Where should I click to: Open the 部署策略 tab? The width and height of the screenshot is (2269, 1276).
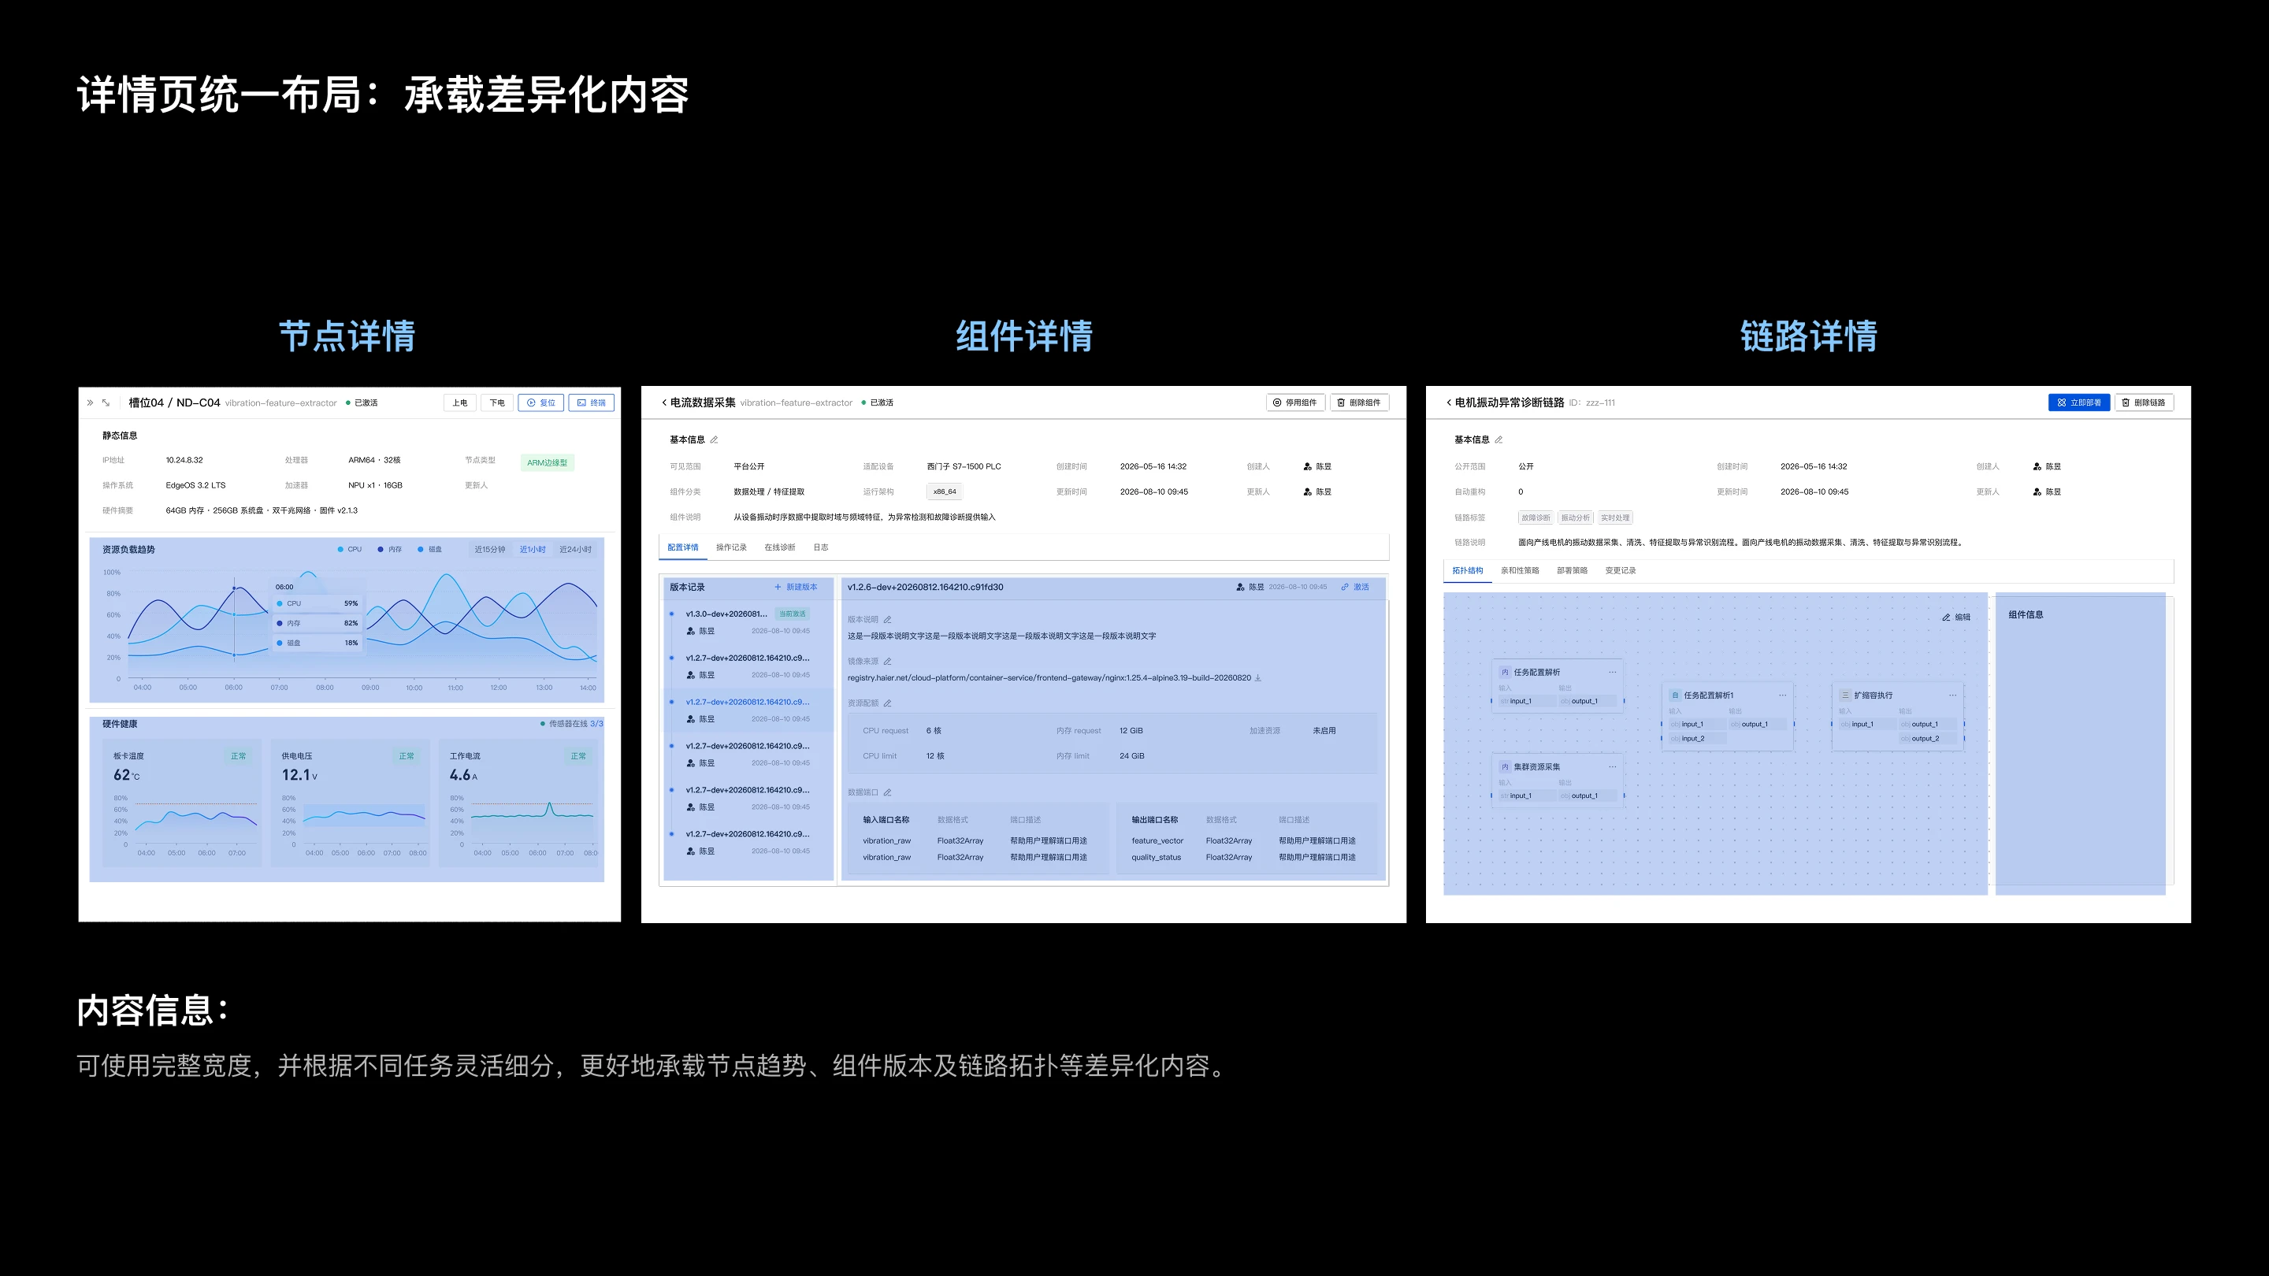(1572, 569)
